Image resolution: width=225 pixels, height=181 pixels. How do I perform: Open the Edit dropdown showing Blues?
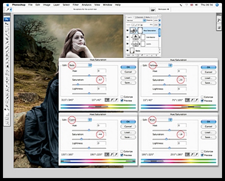(x=160, y=119)
